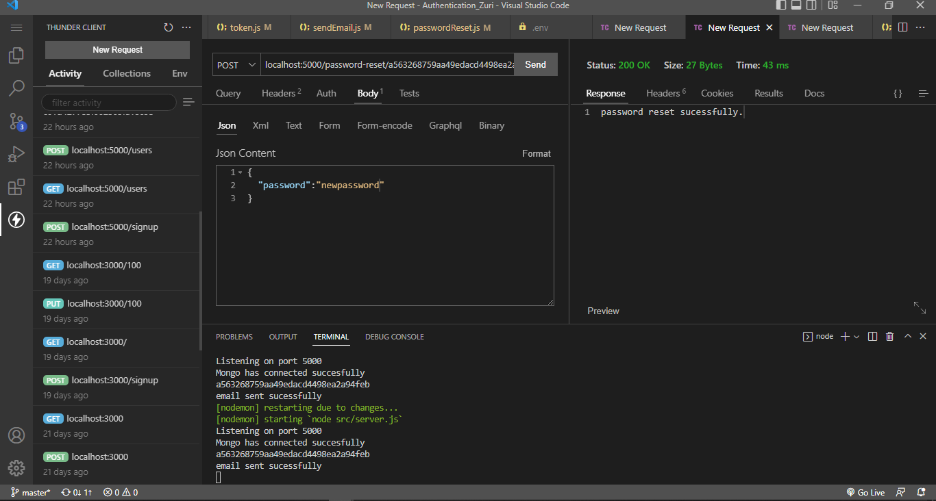Maximize the panel with the chevron

click(907, 336)
